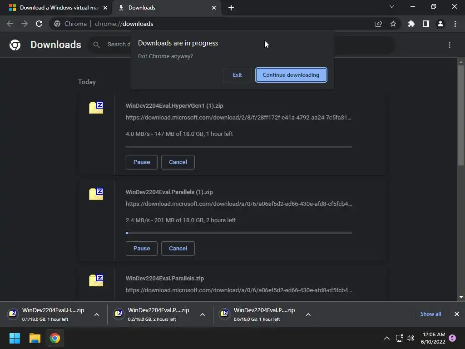Open the clock showing 12:06 AM
The image size is (465, 349).
click(x=433, y=338)
